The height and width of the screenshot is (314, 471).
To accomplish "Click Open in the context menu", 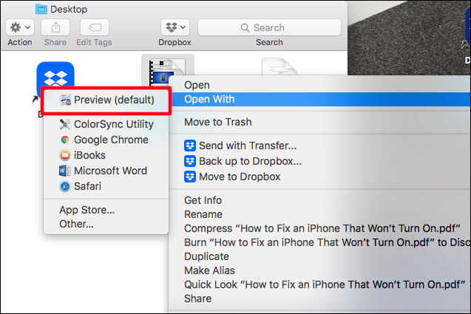I will [x=197, y=85].
